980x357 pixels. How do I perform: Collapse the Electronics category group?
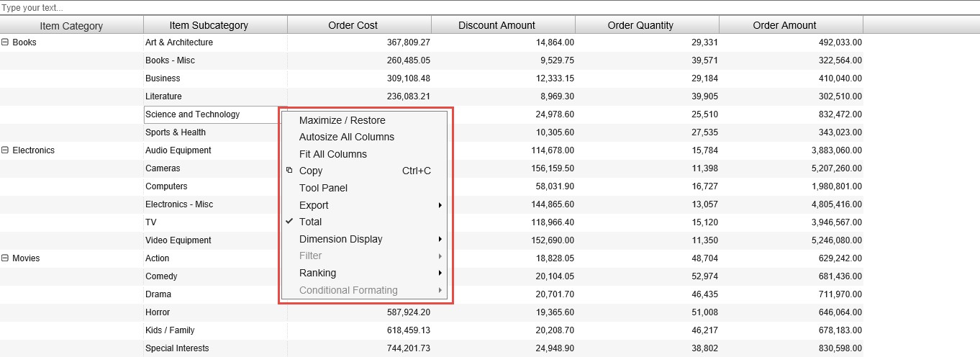pyautogui.click(x=5, y=150)
